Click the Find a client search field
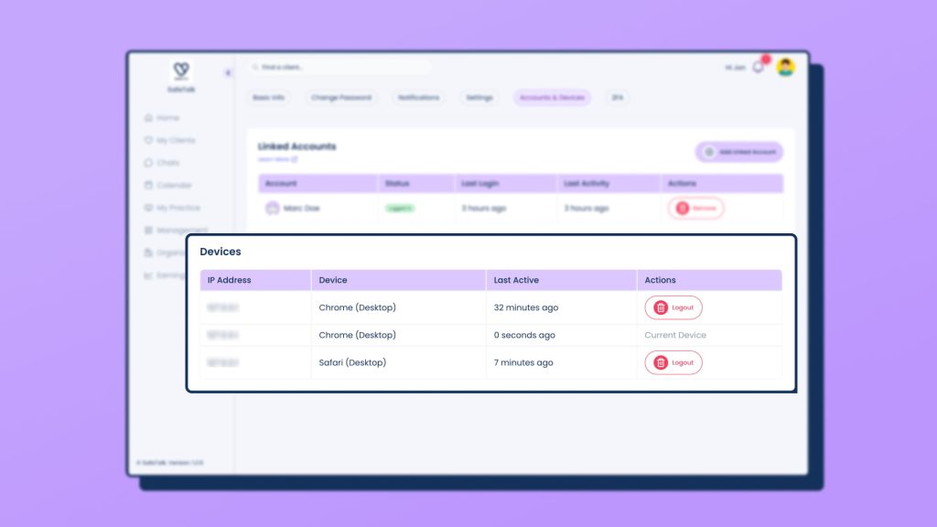 (x=340, y=67)
